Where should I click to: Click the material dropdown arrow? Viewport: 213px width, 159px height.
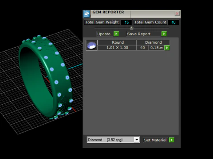137,140
